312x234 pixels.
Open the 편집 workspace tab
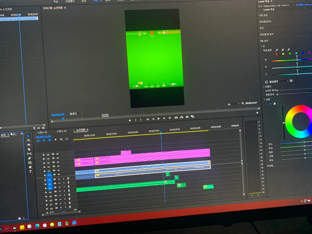click(84, 1)
